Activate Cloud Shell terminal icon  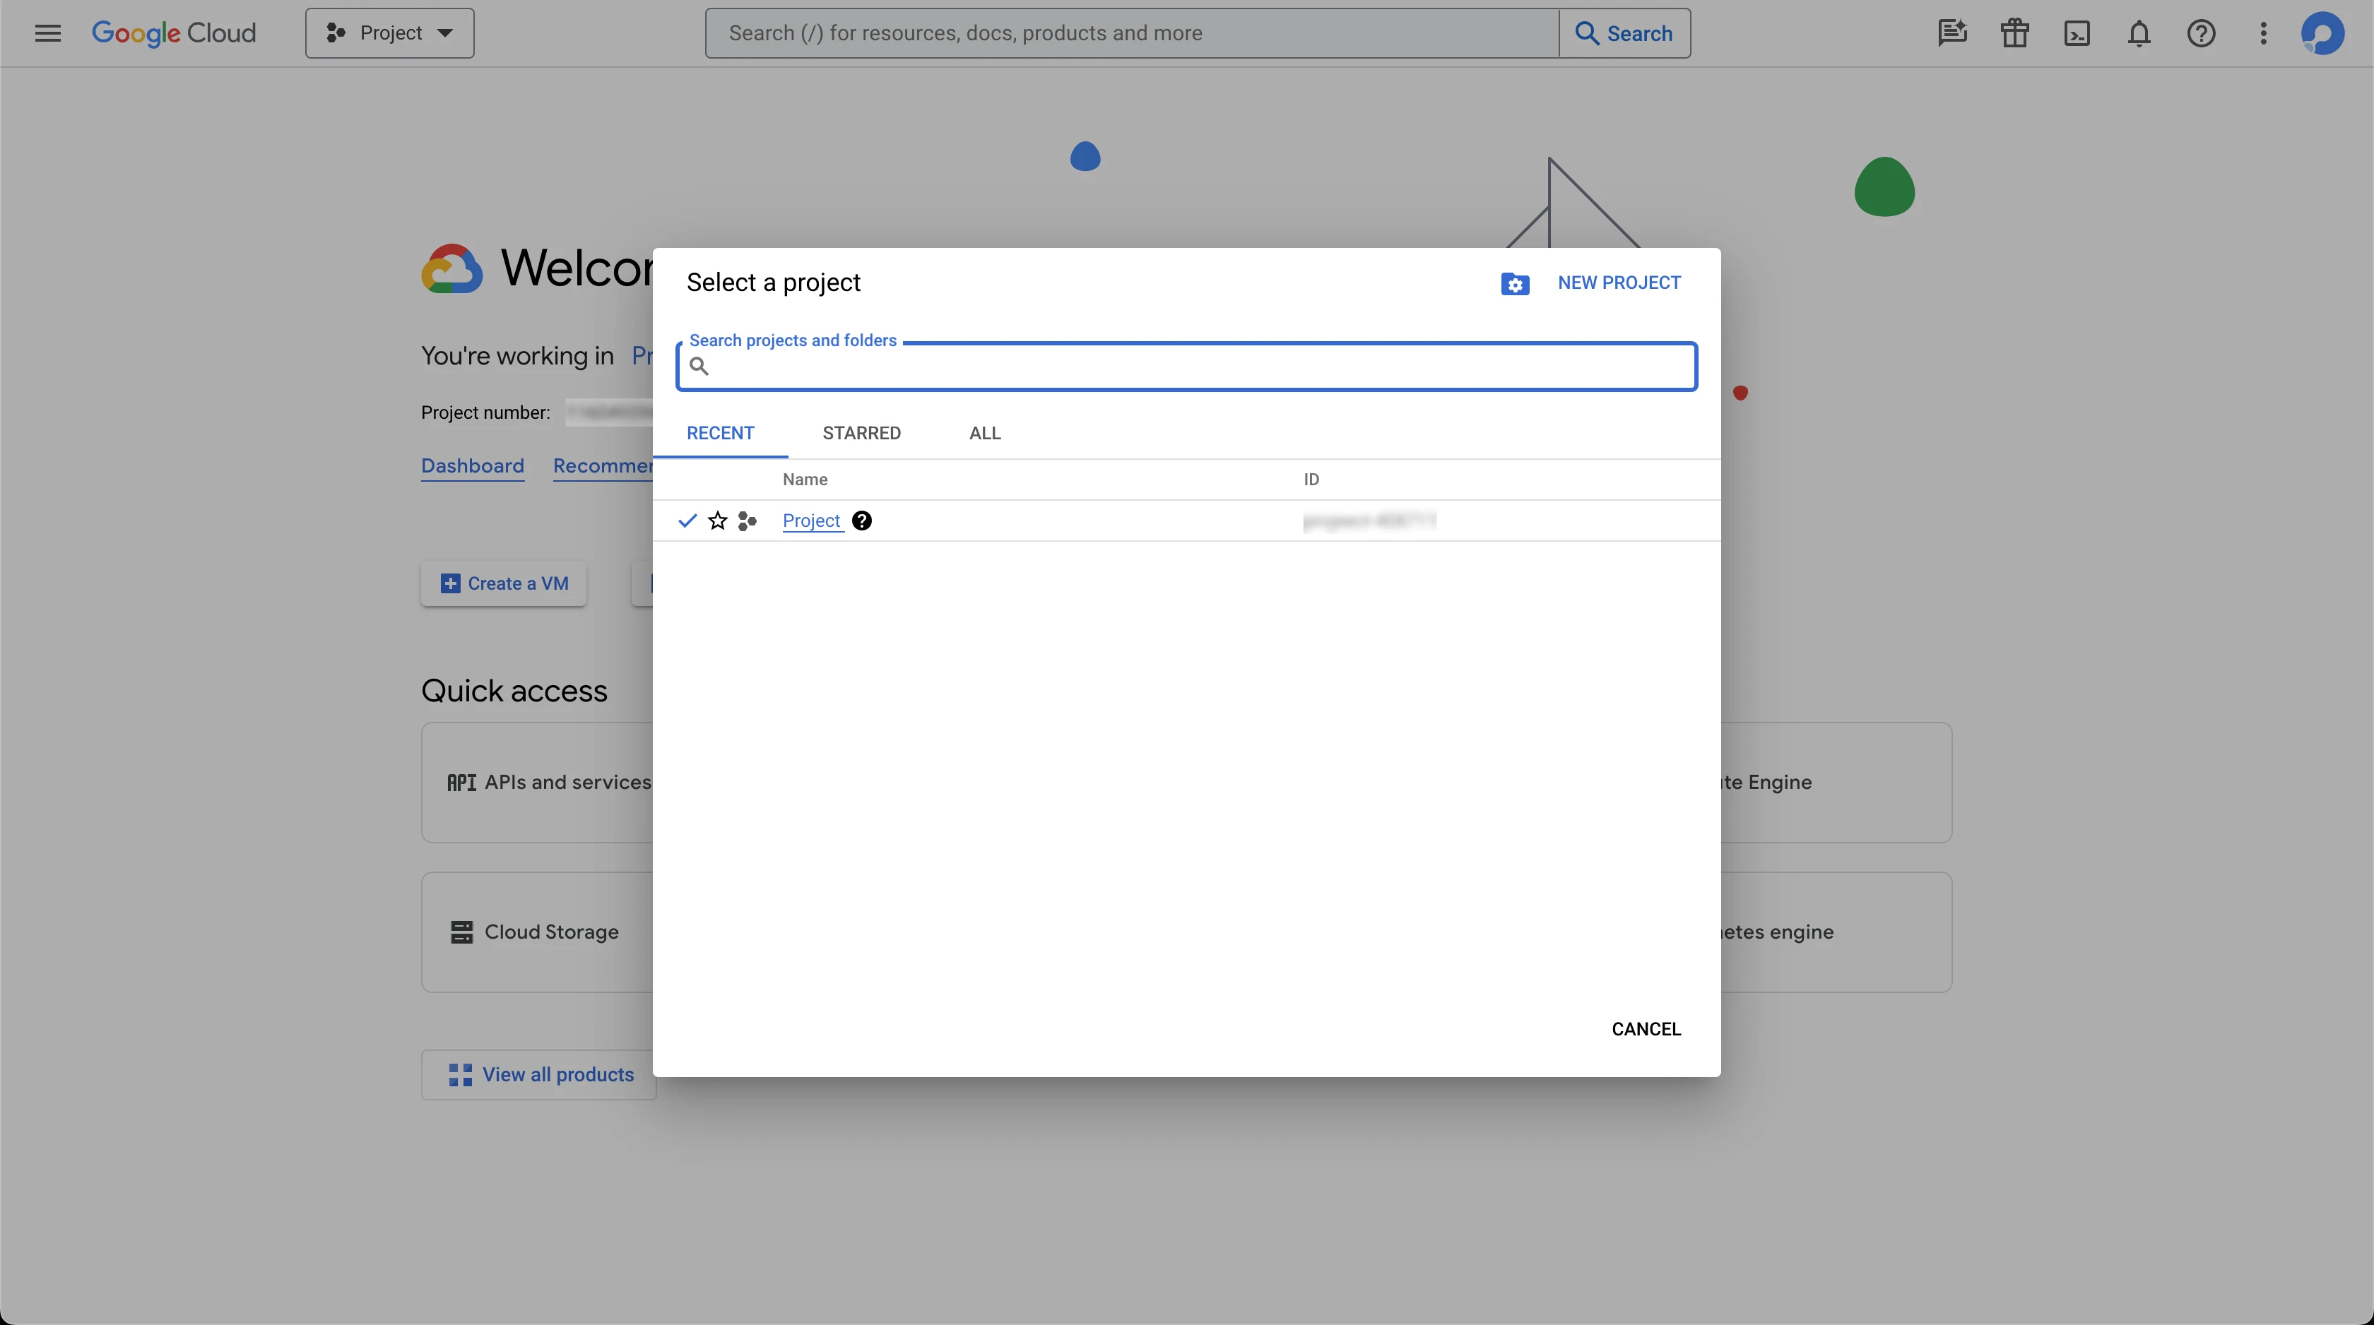tap(2077, 33)
